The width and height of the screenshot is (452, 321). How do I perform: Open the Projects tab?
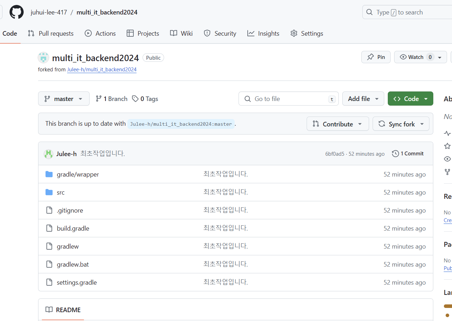[x=143, y=34]
